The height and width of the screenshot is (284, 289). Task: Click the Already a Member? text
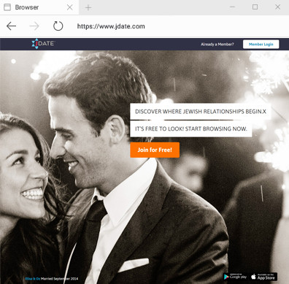coord(217,45)
